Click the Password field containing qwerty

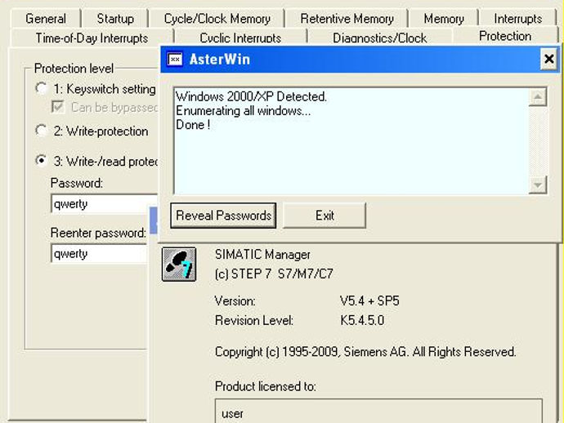pyautogui.click(x=105, y=204)
